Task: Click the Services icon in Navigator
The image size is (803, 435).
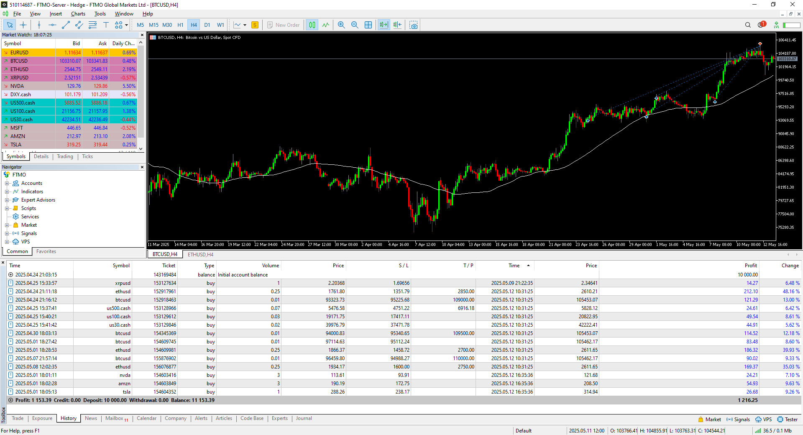Action: 16,217
